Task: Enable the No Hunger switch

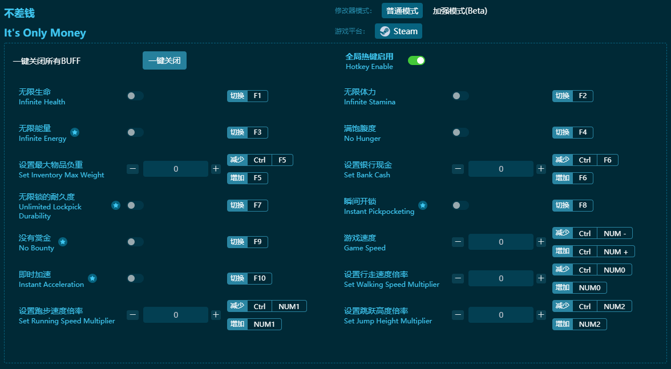Action: 460,132
